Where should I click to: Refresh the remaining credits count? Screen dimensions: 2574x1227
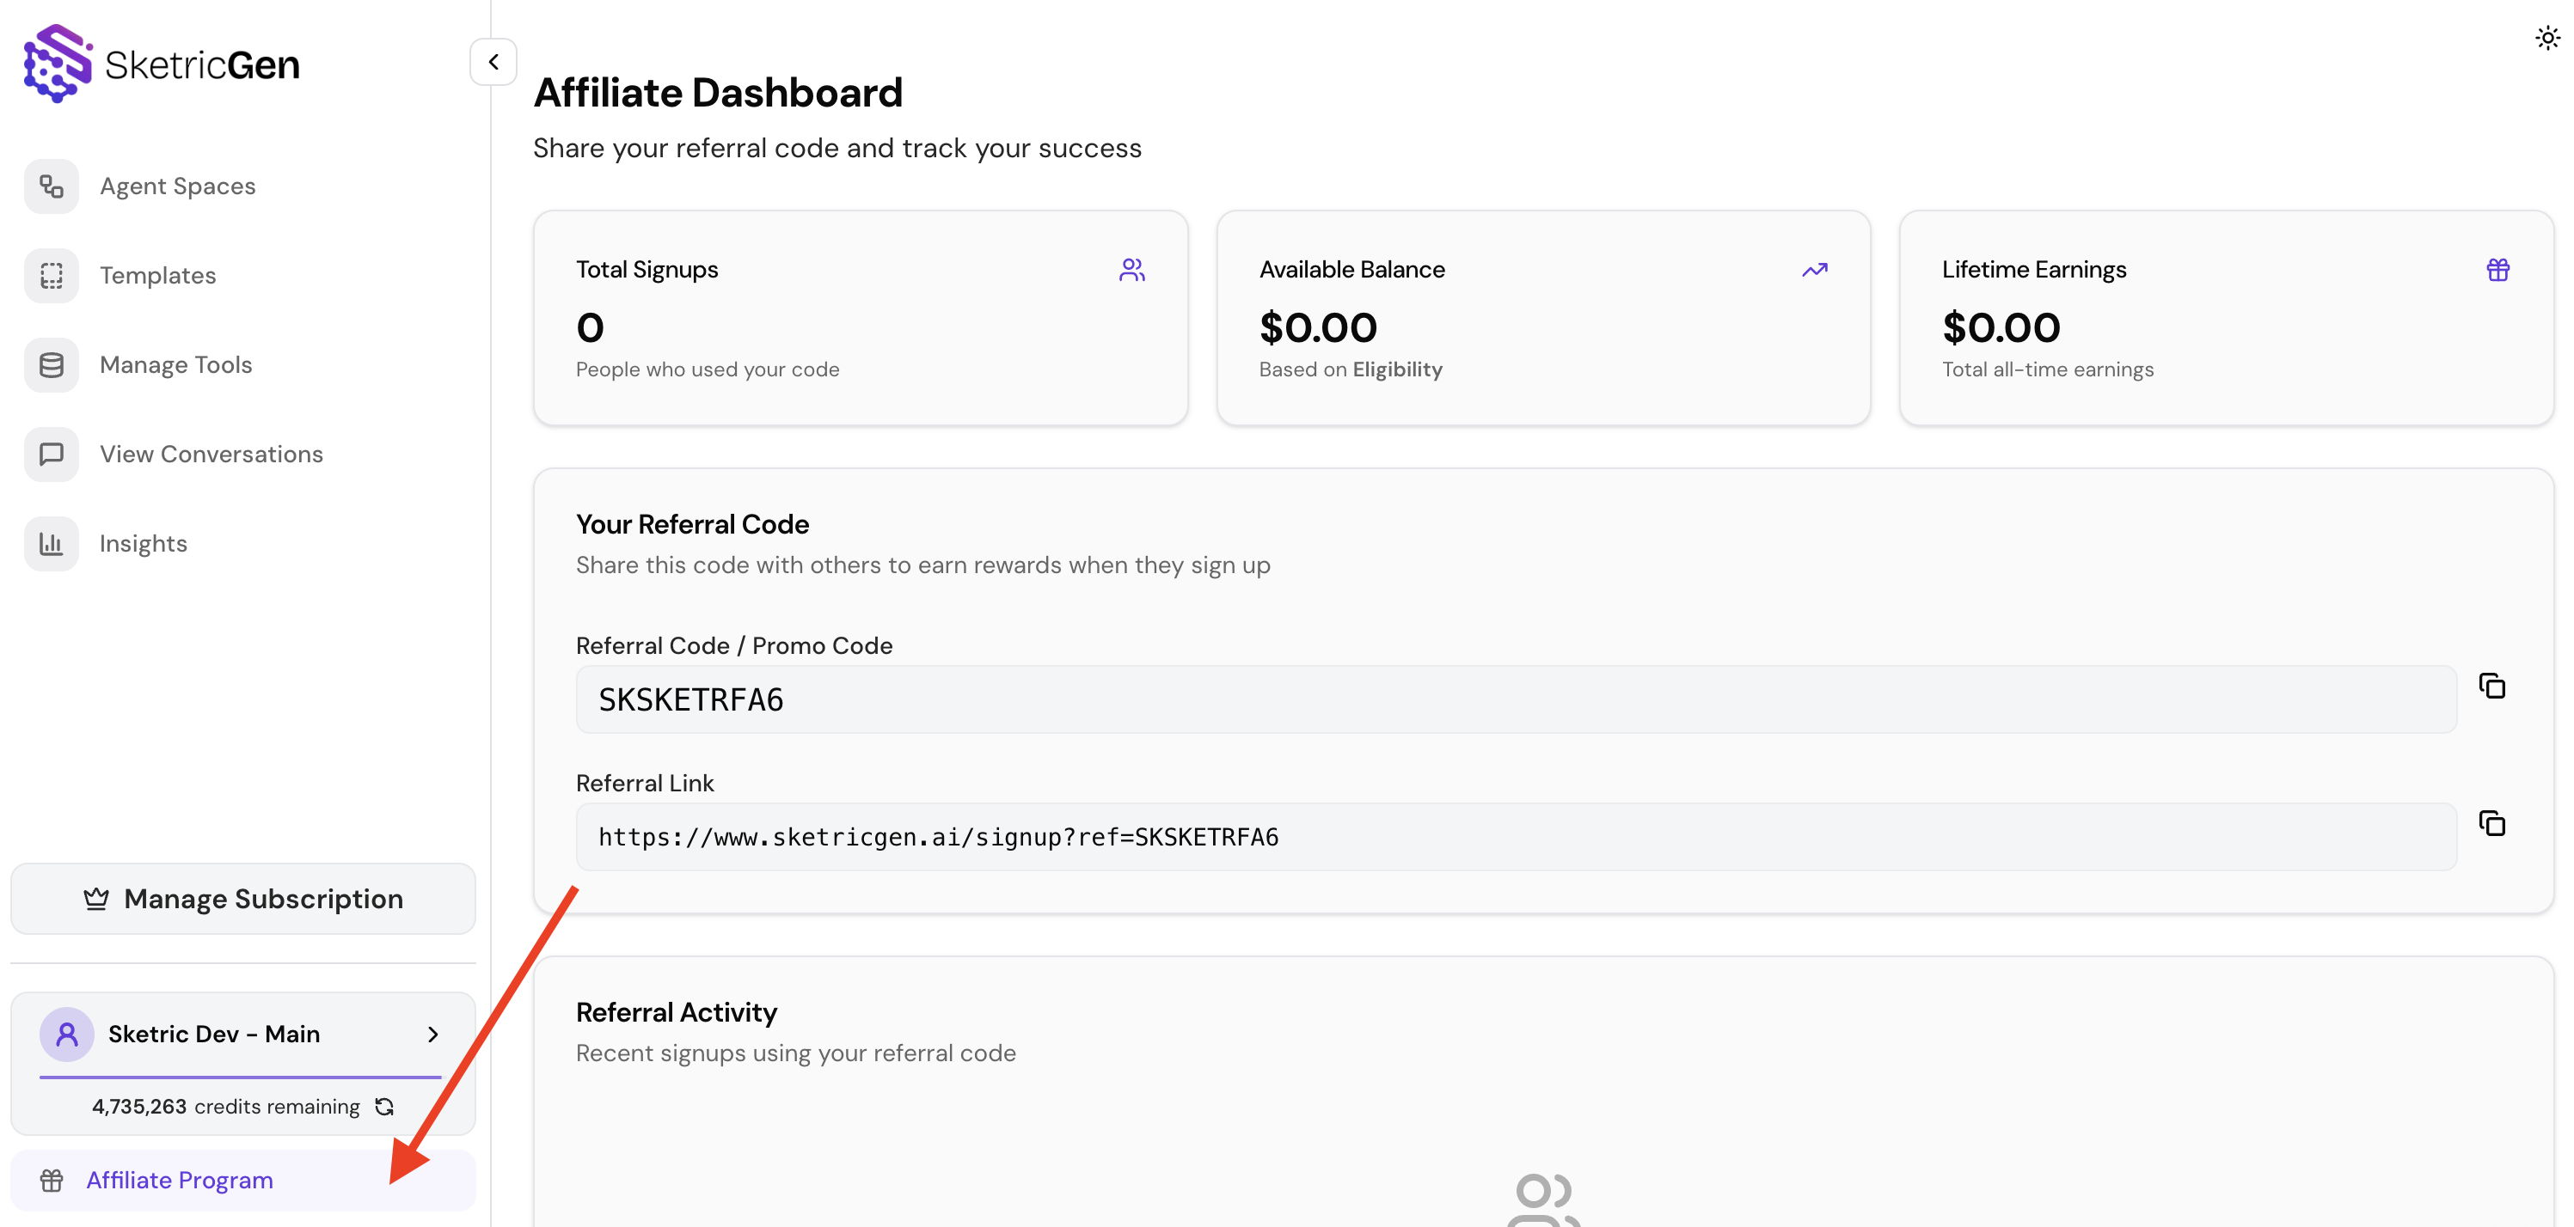coord(384,1106)
